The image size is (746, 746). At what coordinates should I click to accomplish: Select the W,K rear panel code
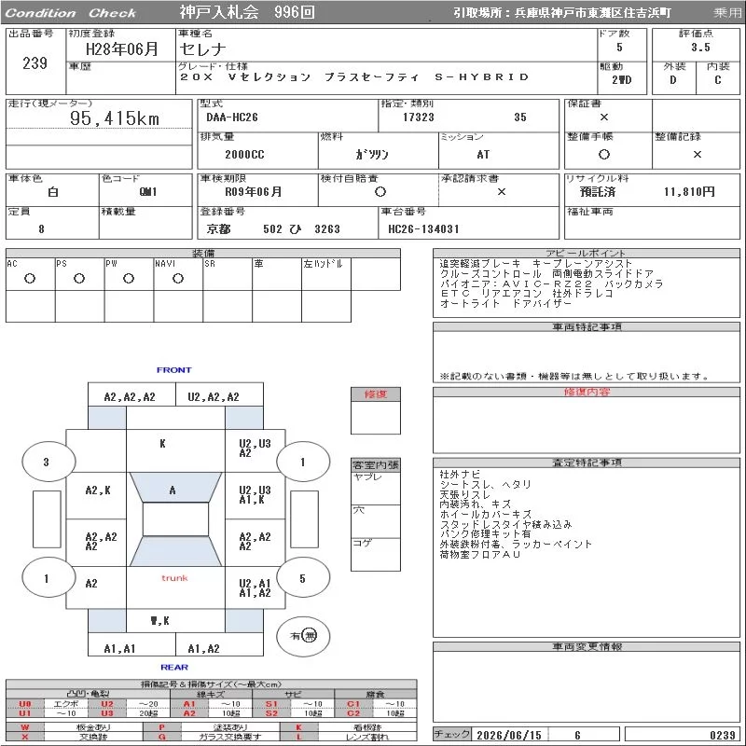[x=159, y=620]
